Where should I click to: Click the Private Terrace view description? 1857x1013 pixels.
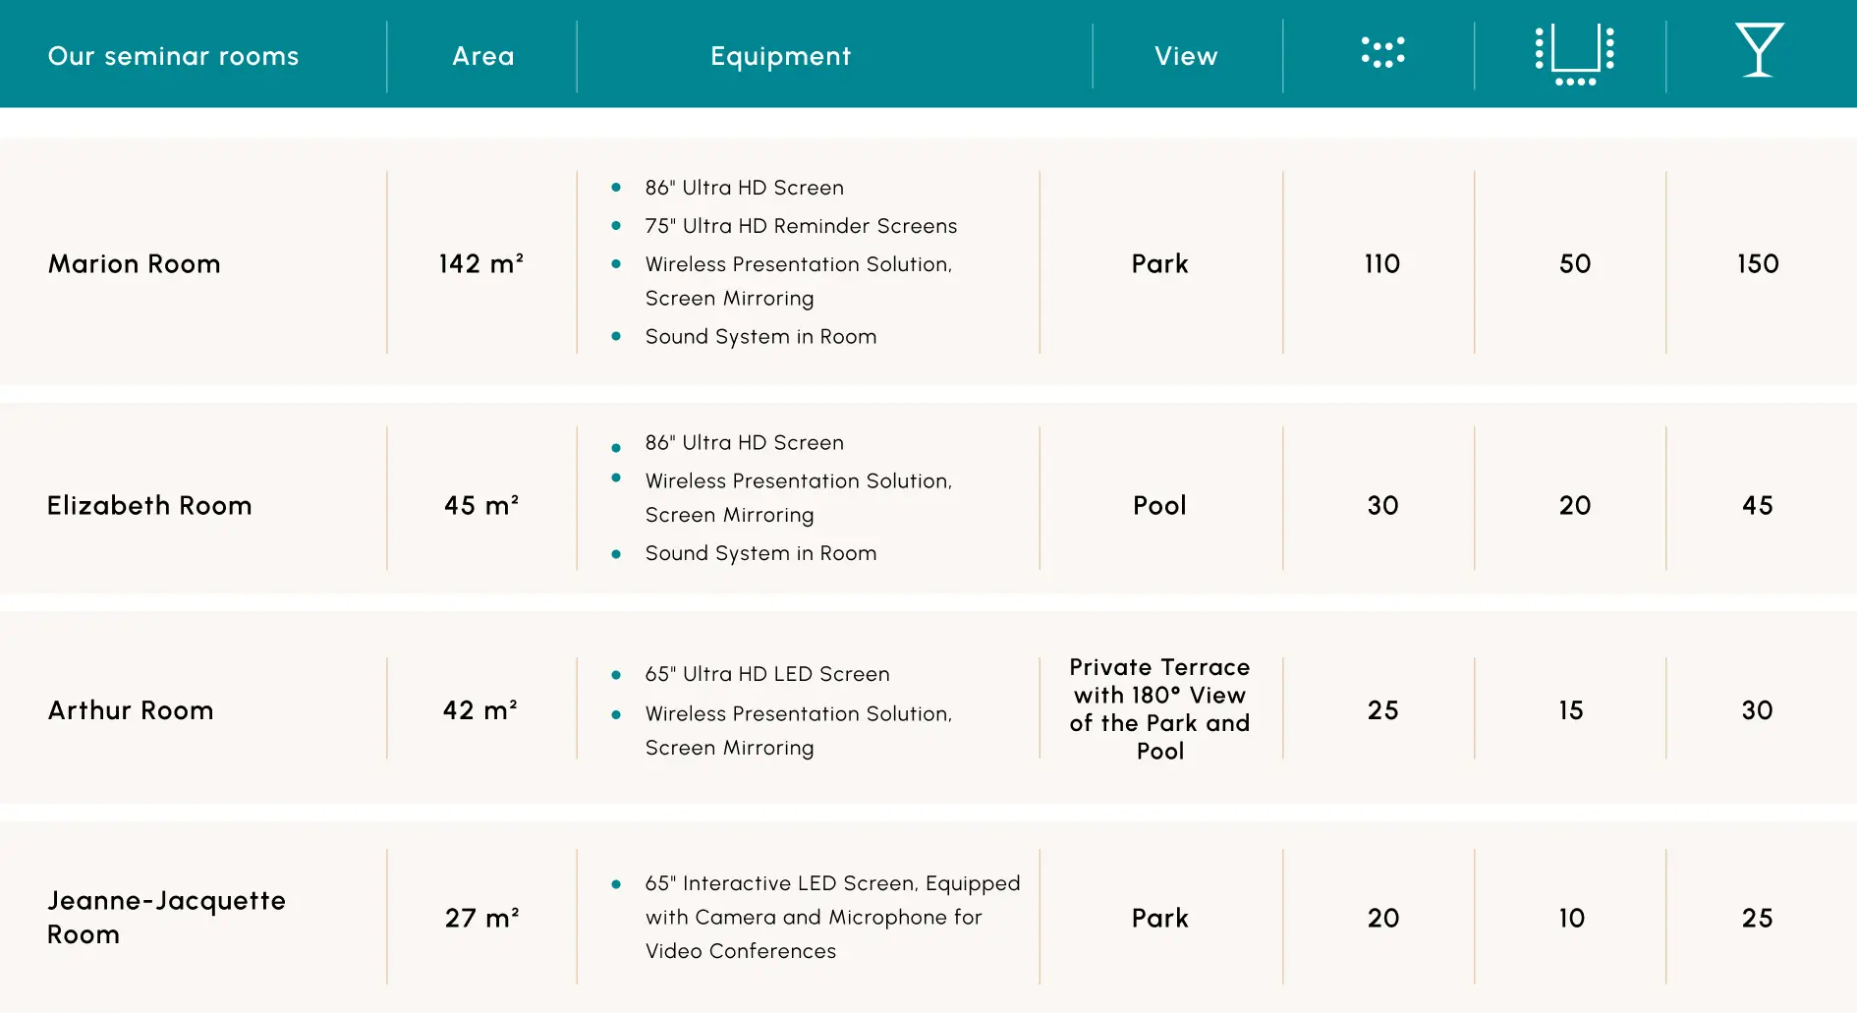[1159, 708]
